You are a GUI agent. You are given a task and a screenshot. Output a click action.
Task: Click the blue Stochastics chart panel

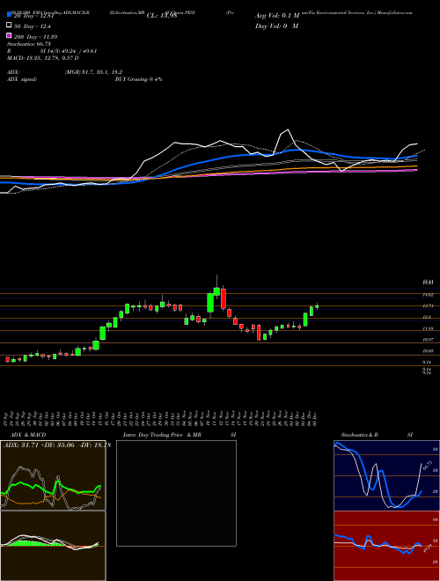coord(387,475)
